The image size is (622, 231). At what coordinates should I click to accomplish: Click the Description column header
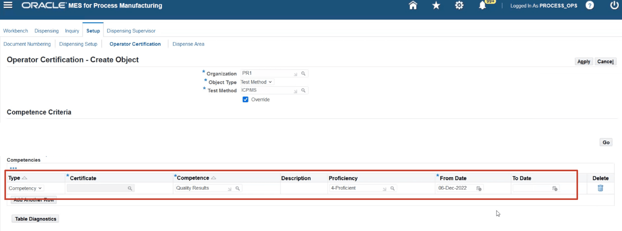pyautogui.click(x=296, y=178)
